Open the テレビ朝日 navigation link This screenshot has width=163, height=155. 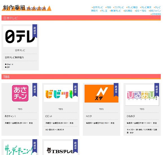click(132, 7)
